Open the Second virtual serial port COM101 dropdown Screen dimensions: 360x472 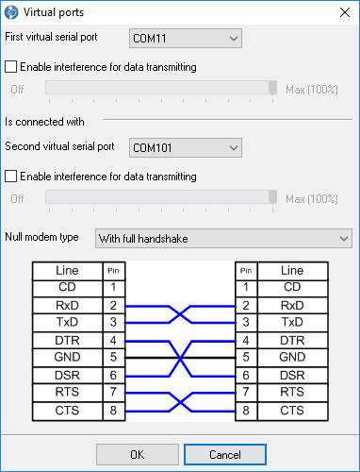(186, 147)
